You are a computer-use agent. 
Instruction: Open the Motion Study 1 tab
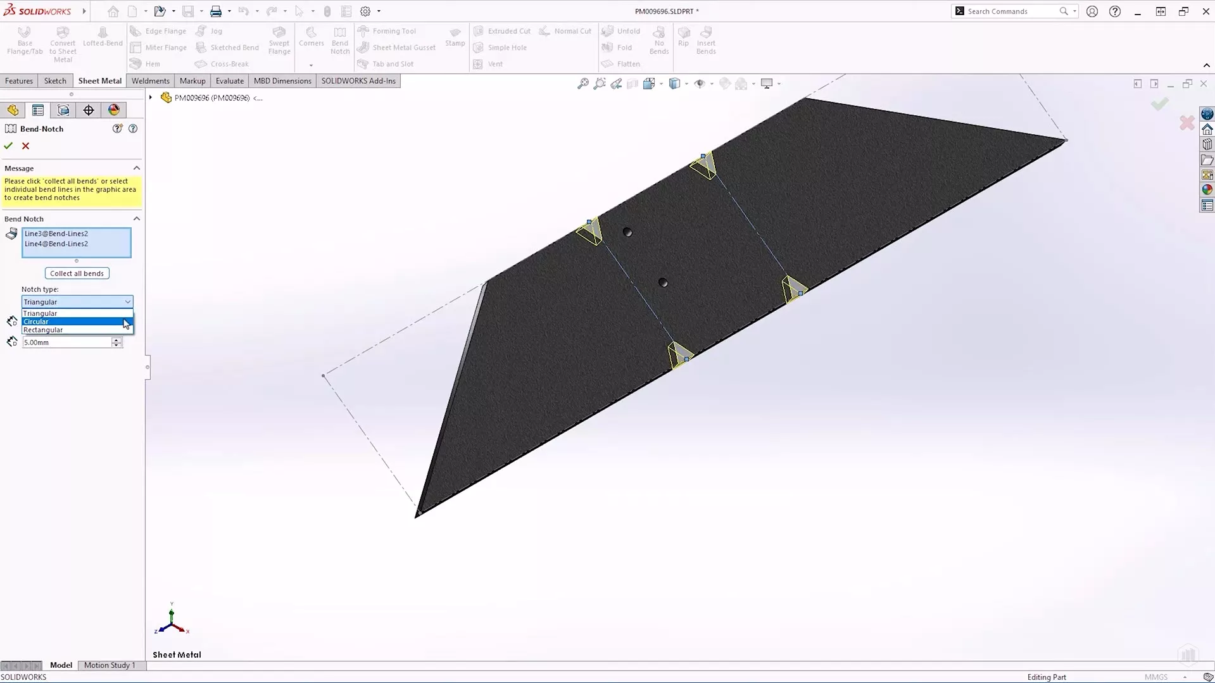(x=110, y=665)
